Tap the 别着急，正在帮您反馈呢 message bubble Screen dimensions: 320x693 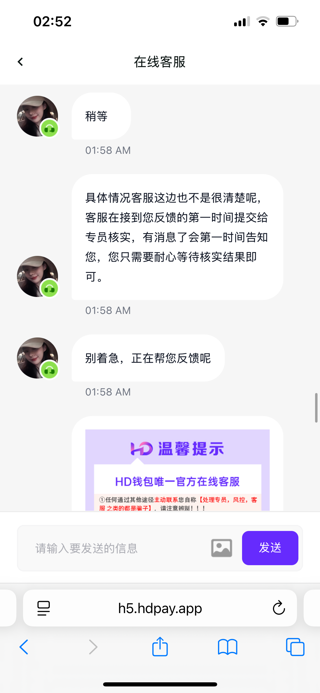(x=148, y=358)
